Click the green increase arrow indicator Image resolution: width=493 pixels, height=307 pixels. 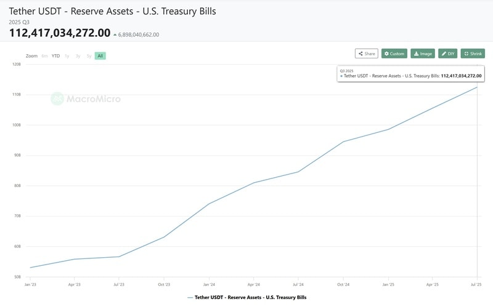[x=115, y=35]
